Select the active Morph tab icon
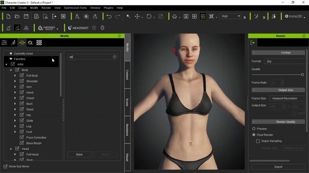The width and height of the screenshot is (309, 173). [22, 43]
